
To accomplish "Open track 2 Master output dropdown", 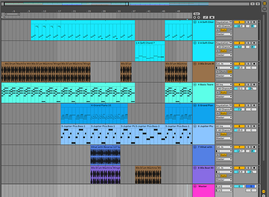I will (x=224, y=55).
